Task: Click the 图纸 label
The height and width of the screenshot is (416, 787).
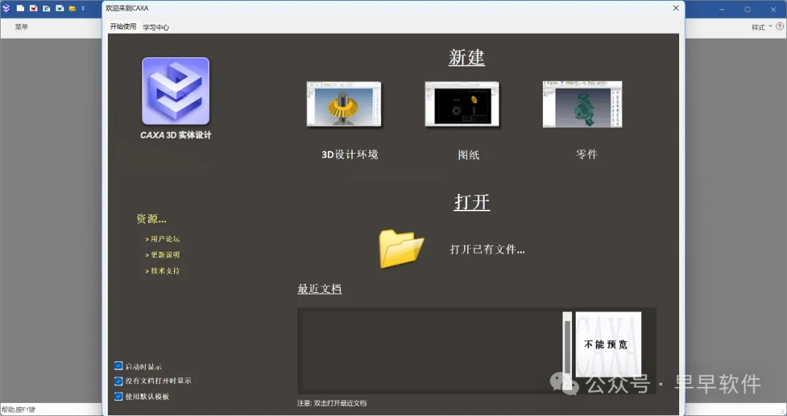Action: coord(469,155)
